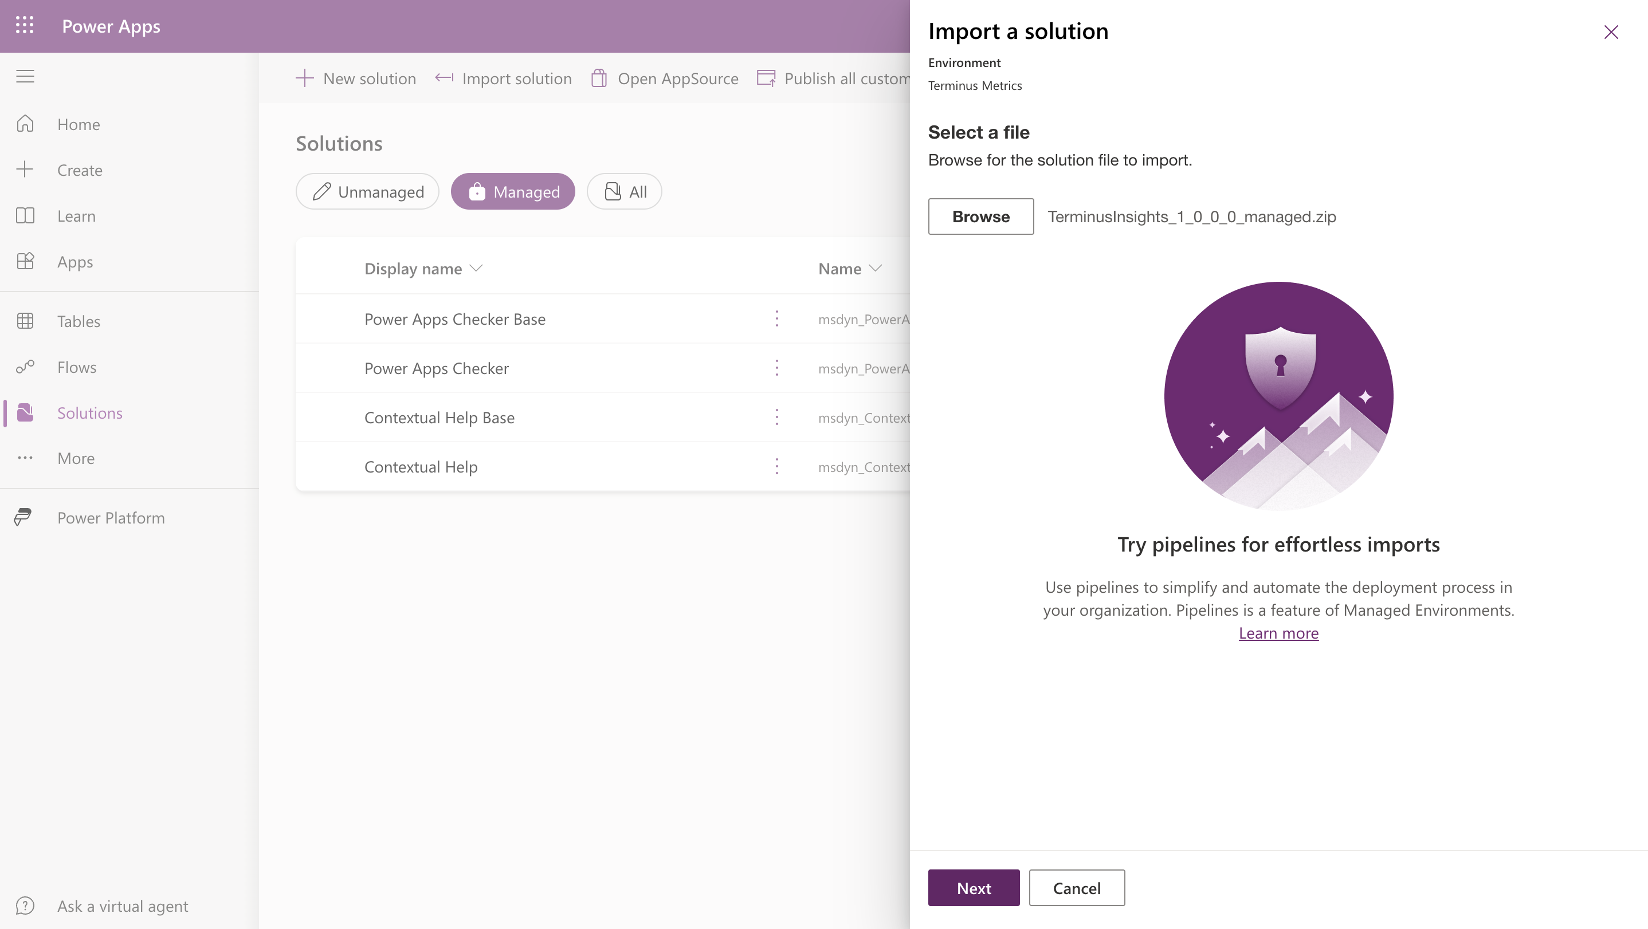The width and height of the screenshot is (1648, 929).
Task: Select the Power Apps Checker Base solution
Action: 455,318
